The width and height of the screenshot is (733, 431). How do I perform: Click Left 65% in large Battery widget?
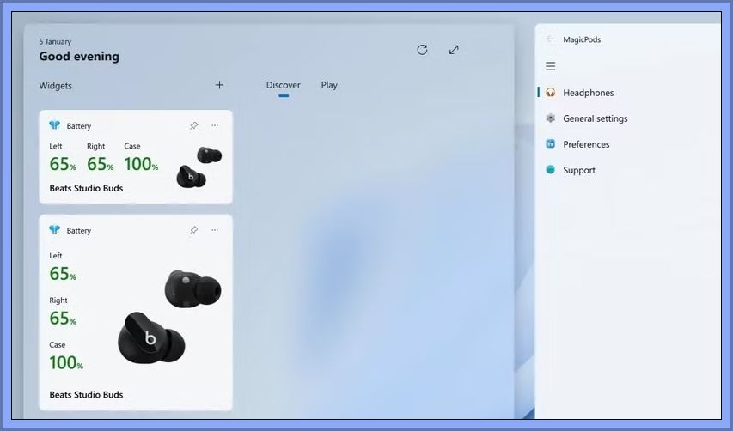[63, 267]
